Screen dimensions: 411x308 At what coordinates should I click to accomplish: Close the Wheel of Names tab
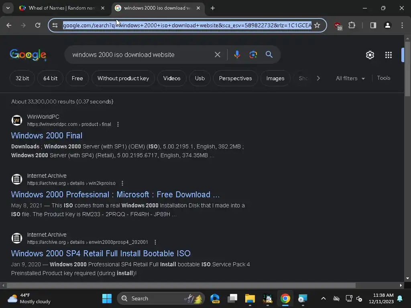(x=103, y=8)
